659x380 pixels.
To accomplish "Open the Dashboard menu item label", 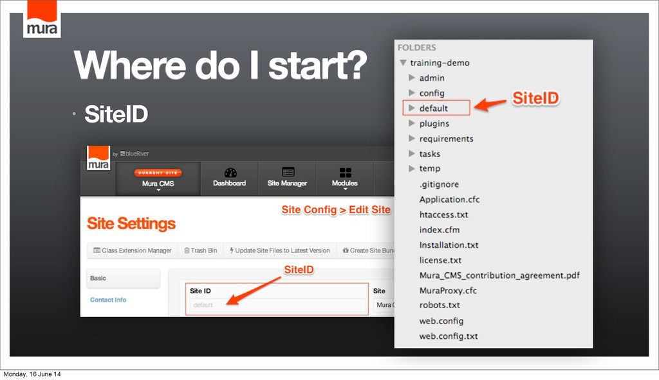I will tap(230, 184).
